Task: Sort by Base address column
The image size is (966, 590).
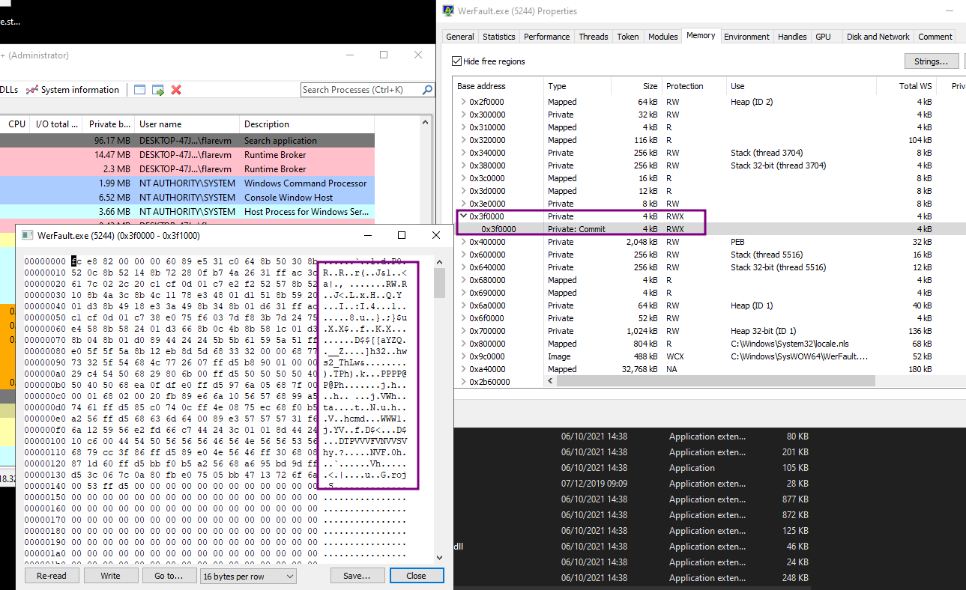Action: [498, 86]
